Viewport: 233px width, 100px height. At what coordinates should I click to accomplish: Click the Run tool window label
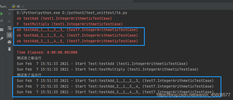point(3,6)
